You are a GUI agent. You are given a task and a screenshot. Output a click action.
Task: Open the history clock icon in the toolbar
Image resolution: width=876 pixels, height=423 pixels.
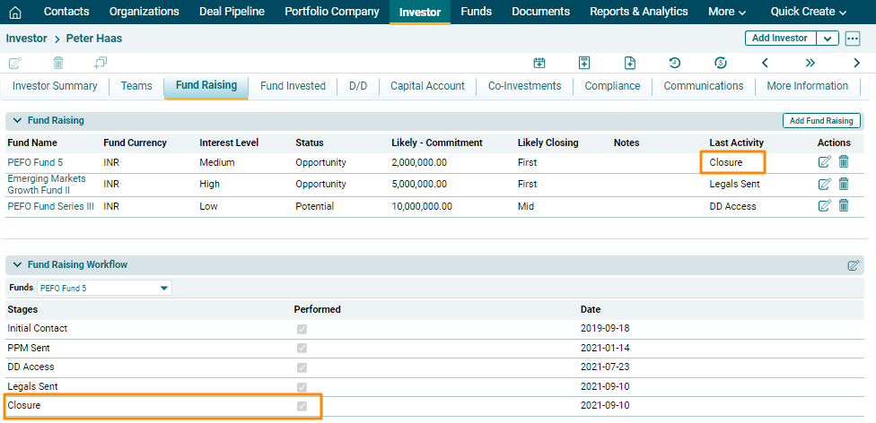(674, 63)
